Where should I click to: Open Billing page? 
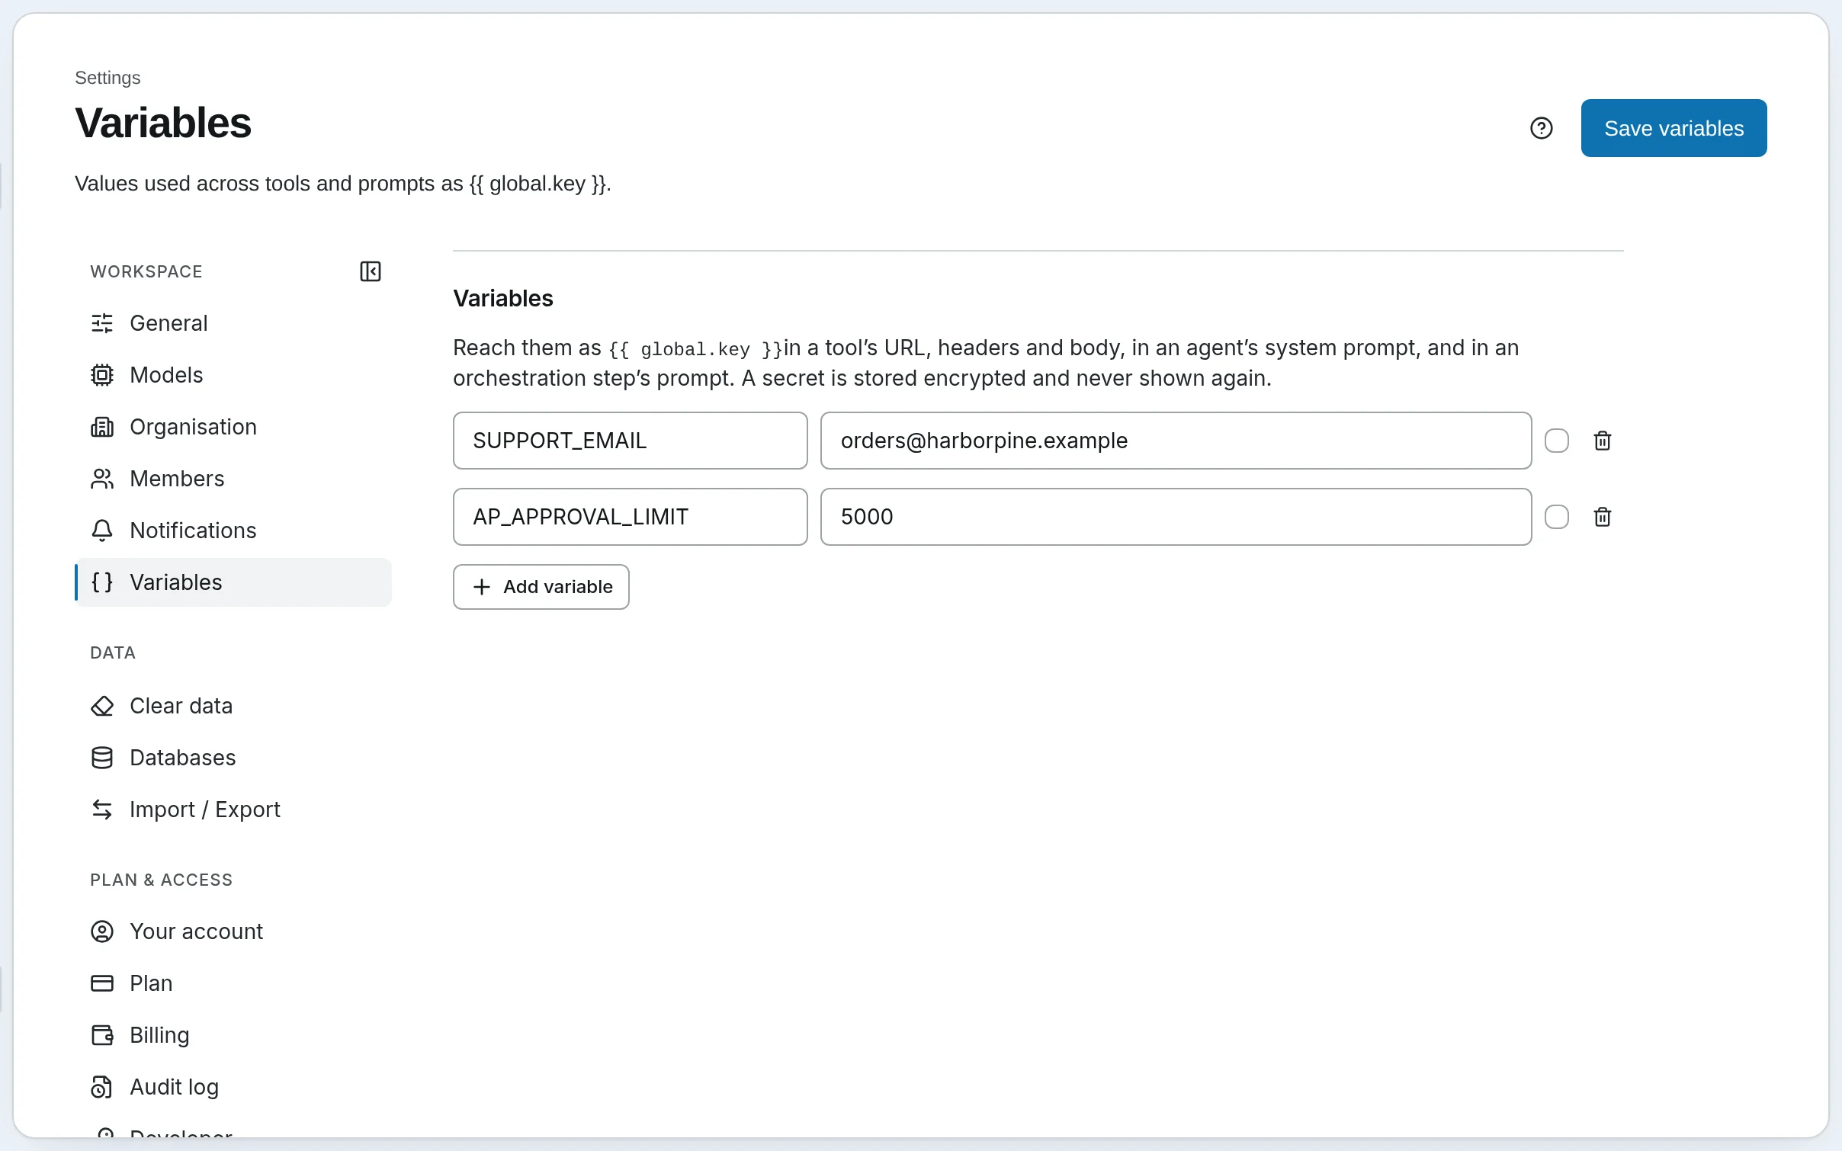pos(233,1035)
